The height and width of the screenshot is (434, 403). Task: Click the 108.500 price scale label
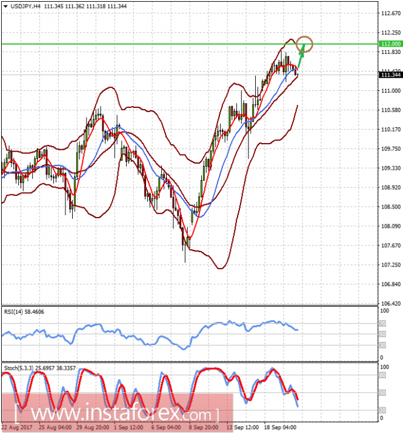click(390, 207)
